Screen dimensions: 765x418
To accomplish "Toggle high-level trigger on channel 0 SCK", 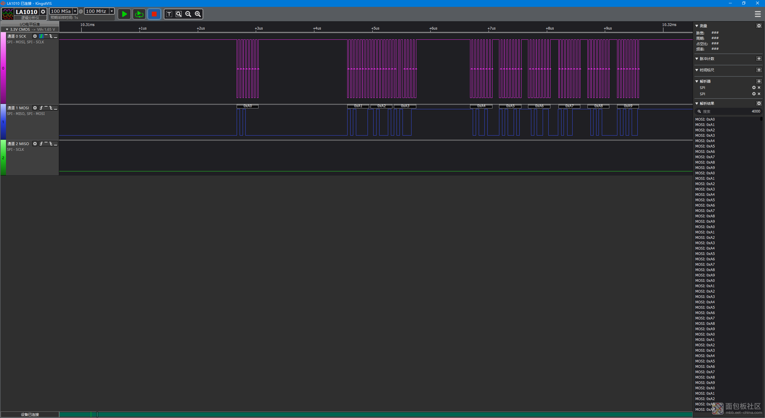I will pyautogui.click(x=46, y=36).
